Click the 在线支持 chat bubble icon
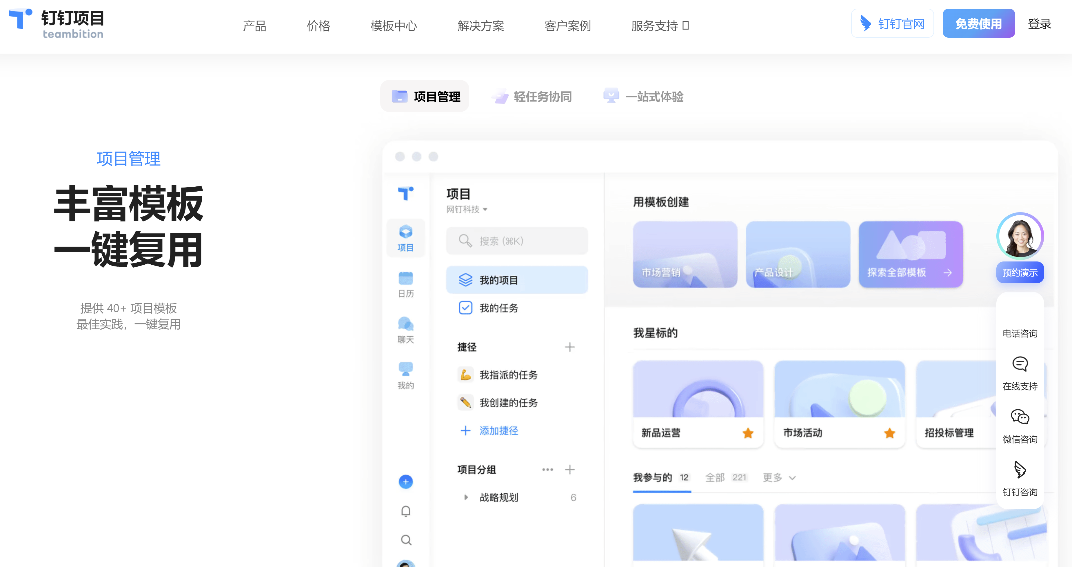 pyautogui.click(x=1020, y=364)
